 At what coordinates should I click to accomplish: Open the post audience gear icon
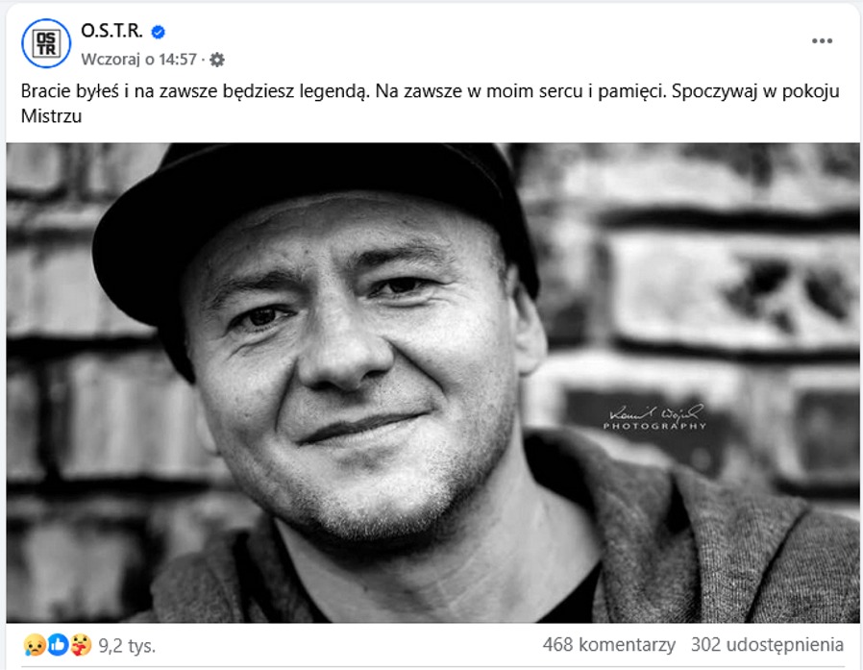click(x=217, y=60)
